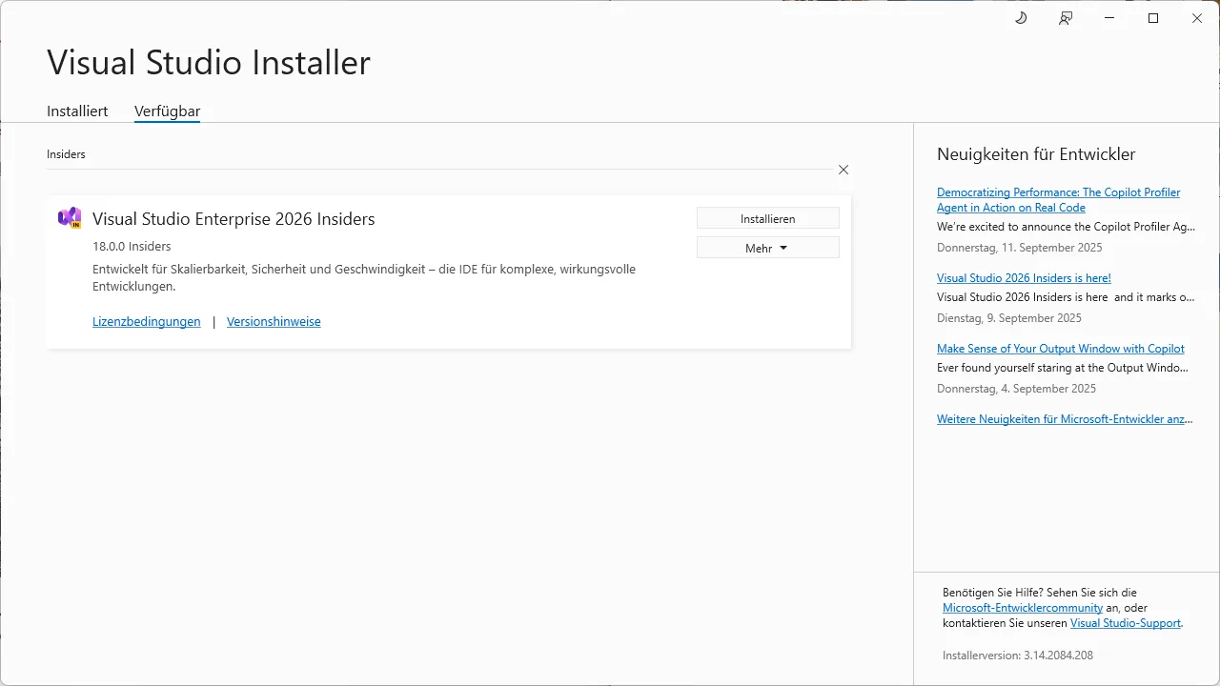This screenshot has height=686, width=1220.
Task: Switch to the Installiert tab
Action: pos(77,111)
